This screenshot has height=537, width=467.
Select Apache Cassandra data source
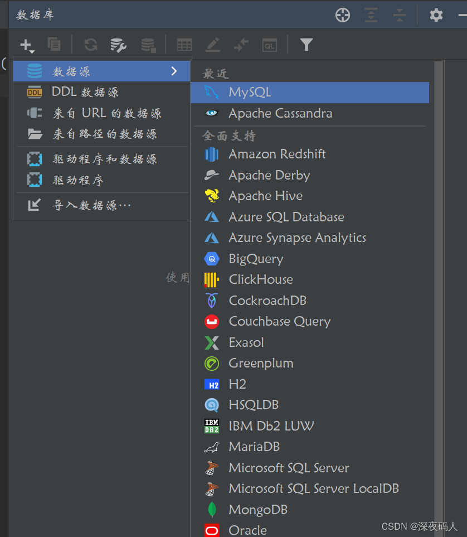pos(309,113)
